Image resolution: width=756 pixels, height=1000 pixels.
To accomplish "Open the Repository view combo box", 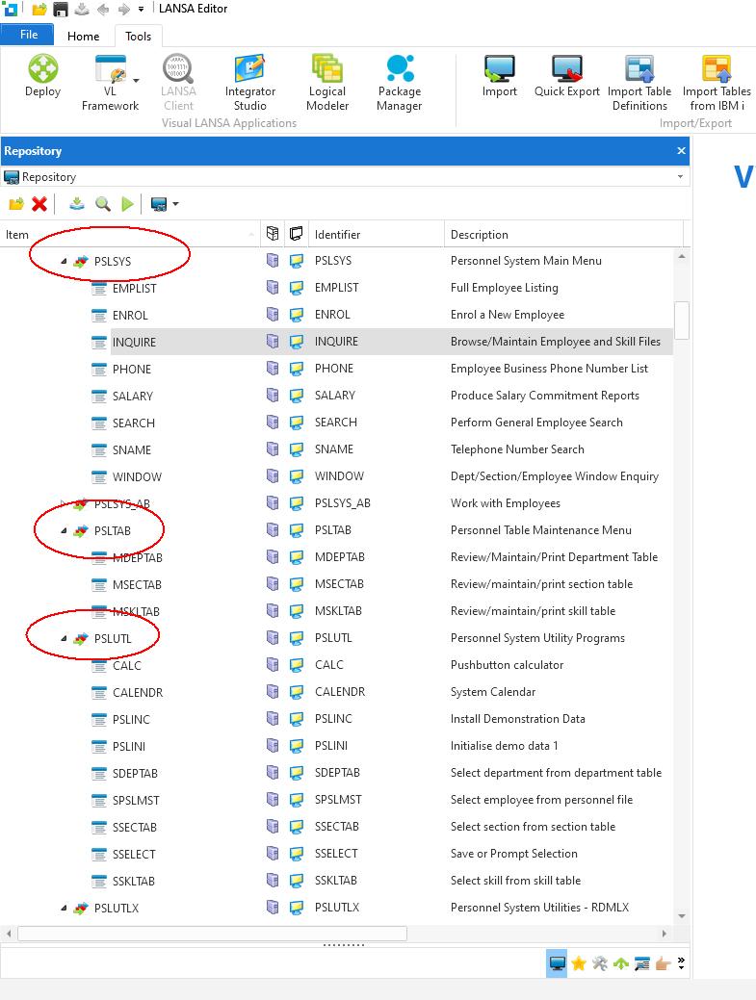I will pos(680,177).
